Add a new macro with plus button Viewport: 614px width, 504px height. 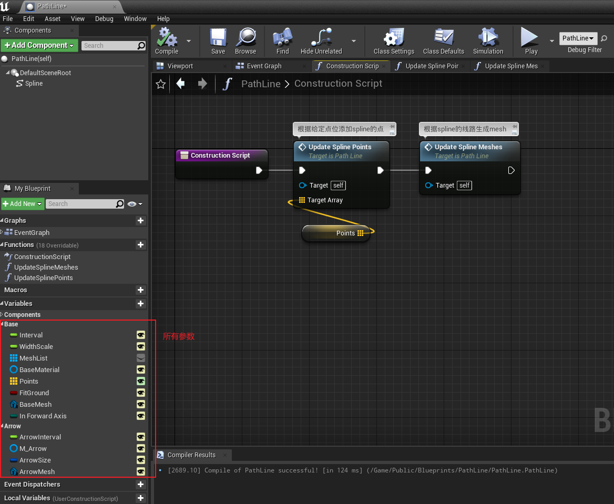(140, 290)
